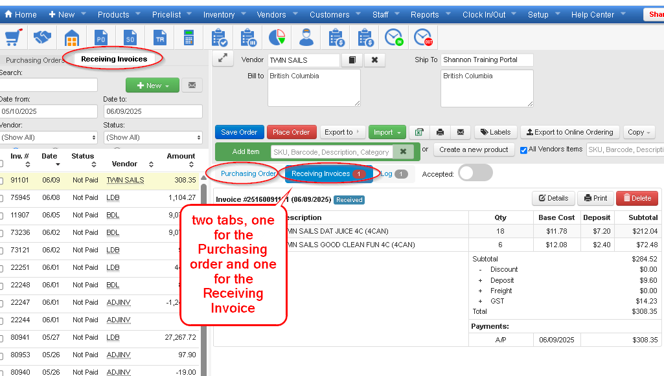Switch to the Purchasing Order tab in order pane
Viewport: 664px width, 376px height.
click(248, 173)
